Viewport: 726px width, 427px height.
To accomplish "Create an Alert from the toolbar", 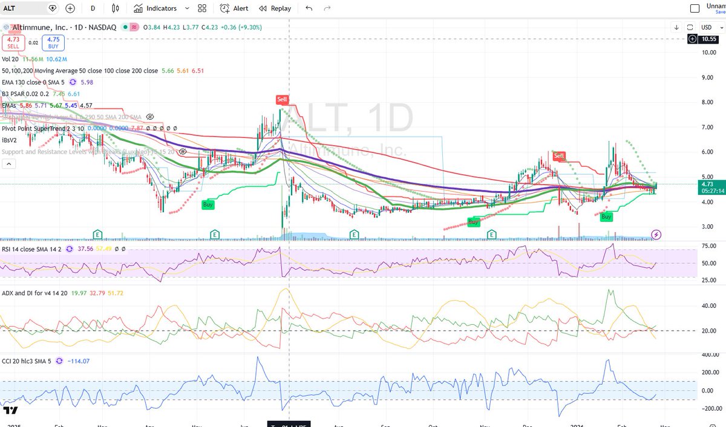I will [x=234, y=8].
